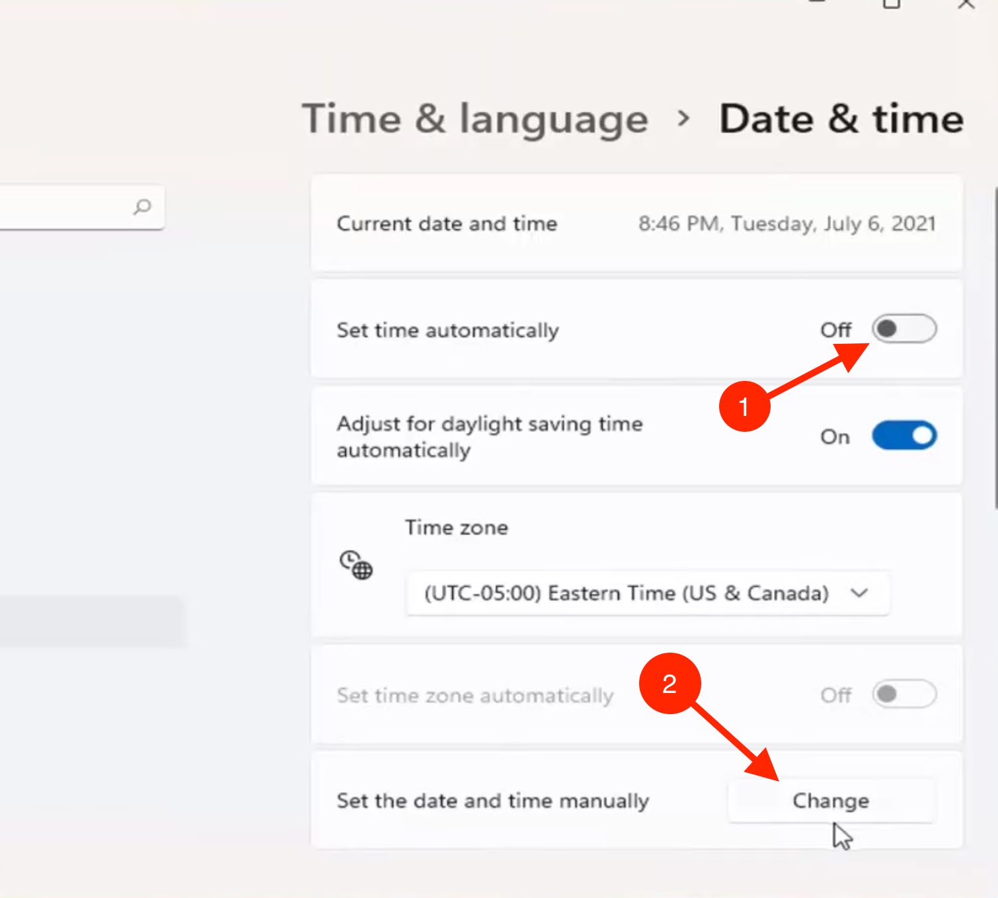This screenshot has height=898, width=998.
Task: Click the 'Adjust for daylight saving time automatically' label
Action: click(490, 436)
